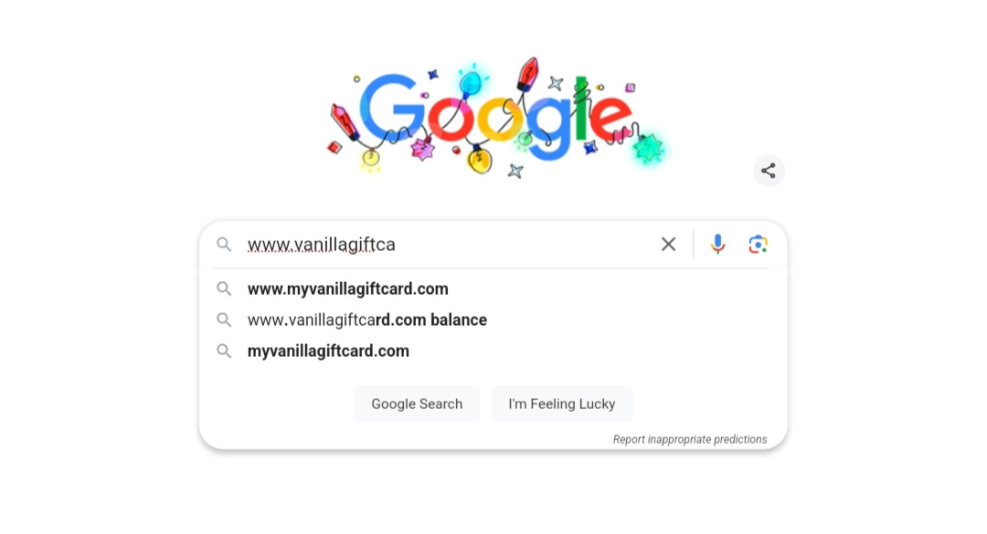Click the share doodle icon
This screenshot has width=987, height=534.
(x=769, y=171)
